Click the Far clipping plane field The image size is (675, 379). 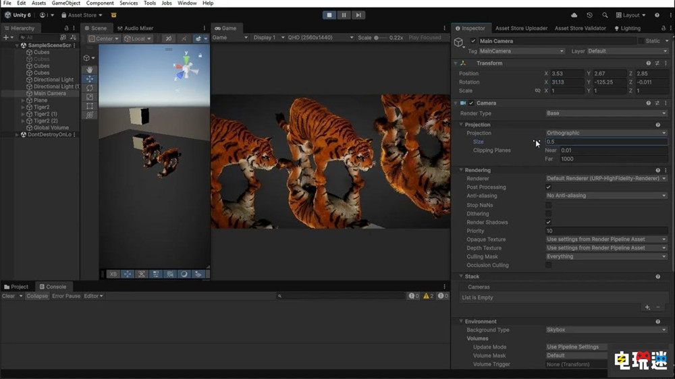coord(614,159)
